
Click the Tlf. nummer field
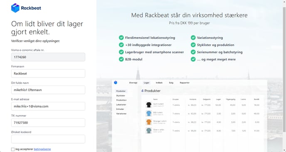click(x=48, y=123)
